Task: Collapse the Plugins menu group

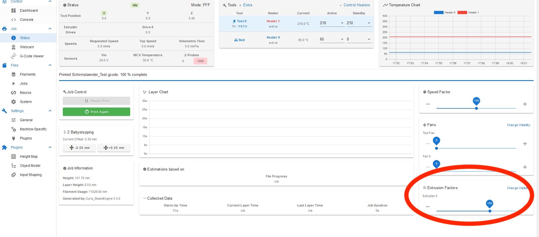Action: pos(50,147)
